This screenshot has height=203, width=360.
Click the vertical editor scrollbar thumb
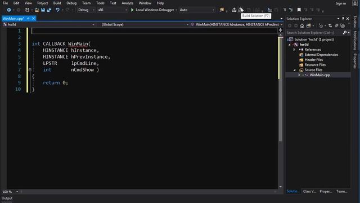(x=280, y=89)
